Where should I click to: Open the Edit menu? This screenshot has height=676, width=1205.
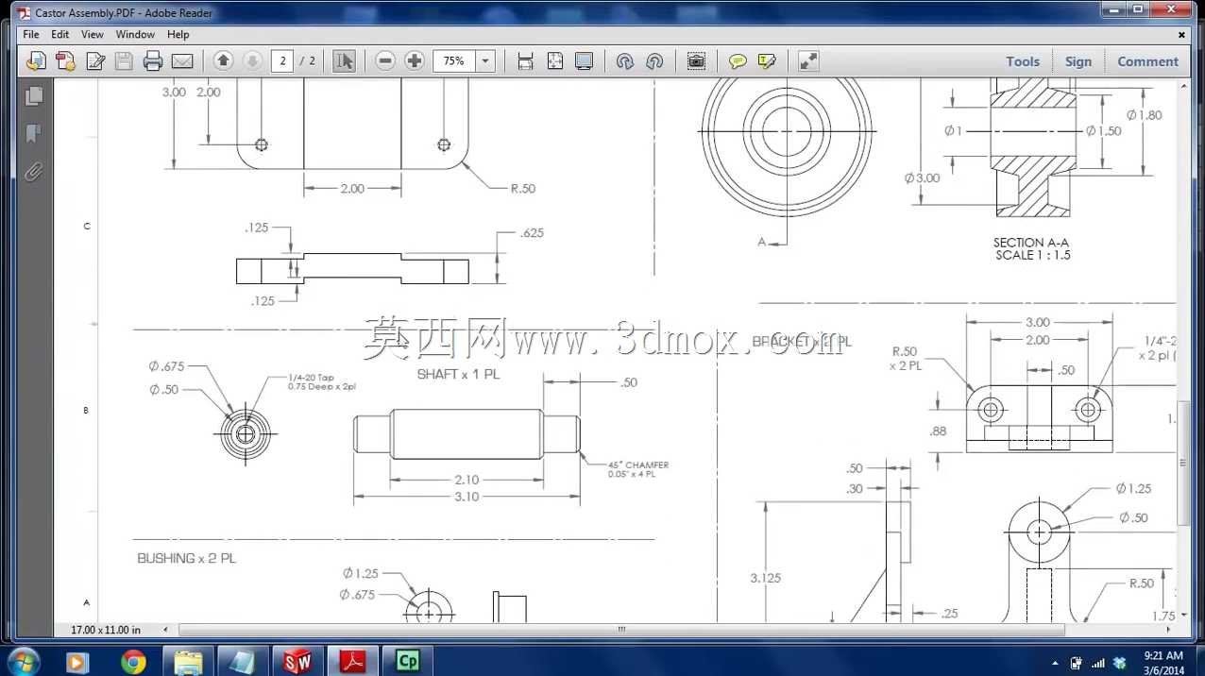point(60,34)
